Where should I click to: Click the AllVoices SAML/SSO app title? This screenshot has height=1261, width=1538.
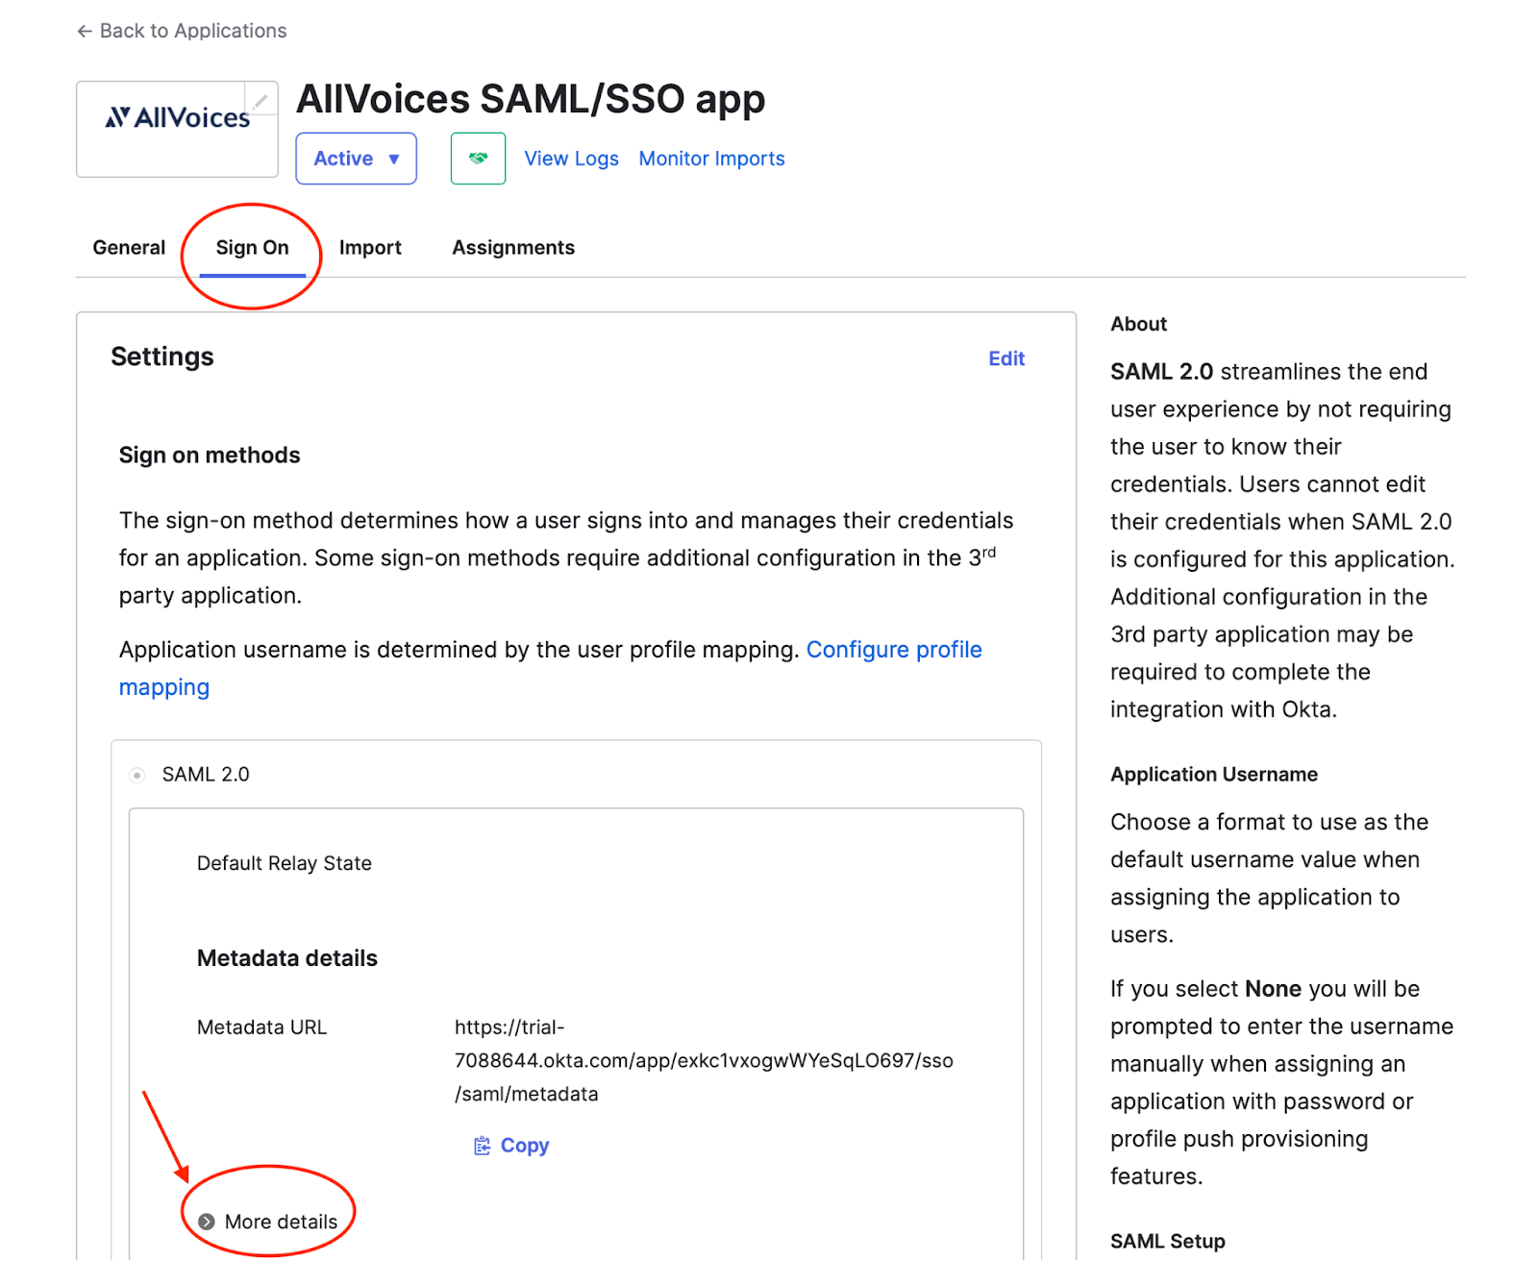pos(531,100)
